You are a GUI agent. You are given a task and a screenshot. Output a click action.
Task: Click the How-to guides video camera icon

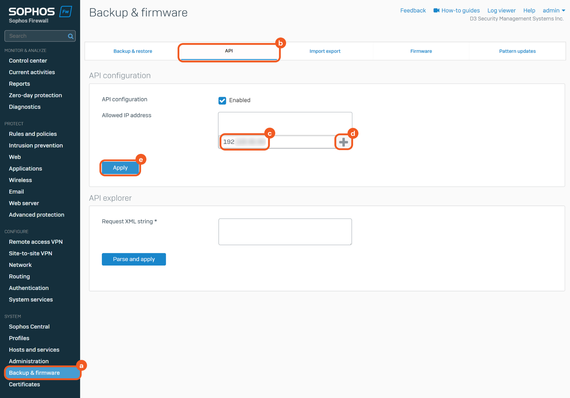(436, 11)
